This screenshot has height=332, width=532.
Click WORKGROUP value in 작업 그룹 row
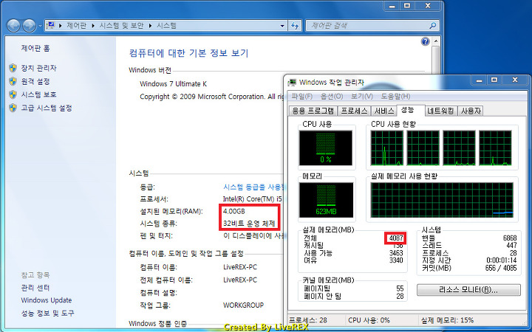point(243,305)
